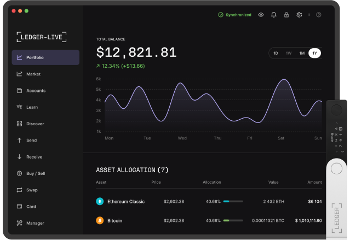Click the Ledger Live logo
The width and height of the screenshot is (350, 240).
42,37
